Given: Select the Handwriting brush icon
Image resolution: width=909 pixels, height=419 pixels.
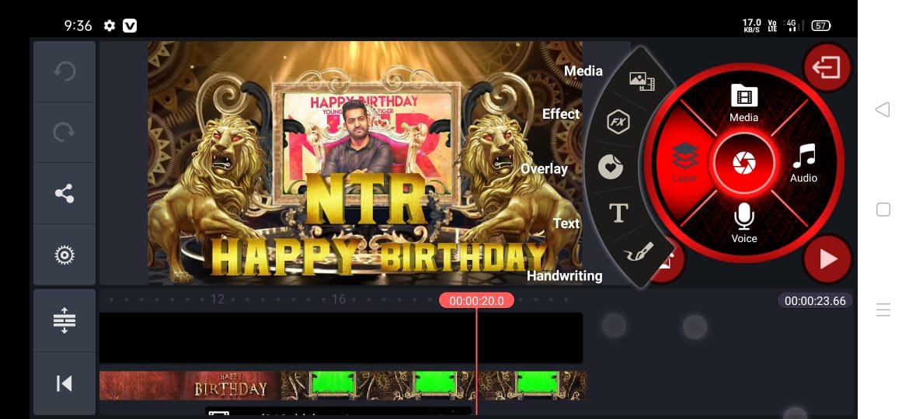Looking at the screenshot, I should point(640,253).
